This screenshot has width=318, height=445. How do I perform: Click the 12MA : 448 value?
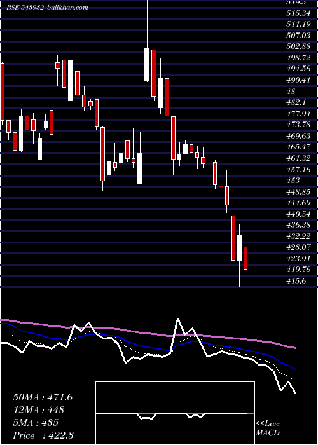coord(38,410)
